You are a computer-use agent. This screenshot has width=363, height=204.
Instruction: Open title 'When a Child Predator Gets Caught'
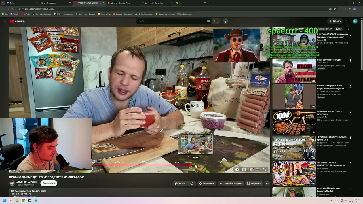click(x=329, y=190)
